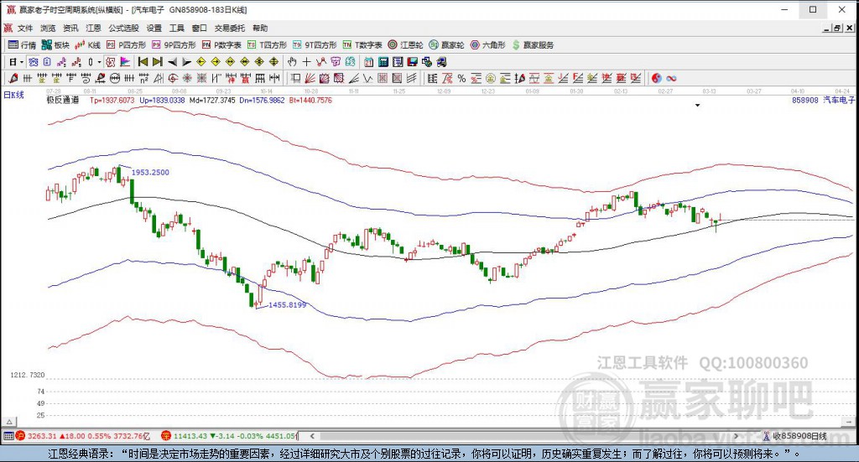Open the T数字表 time number table
Screen dimensions: 859x462
pyautogui.click(x=362, y=45)
